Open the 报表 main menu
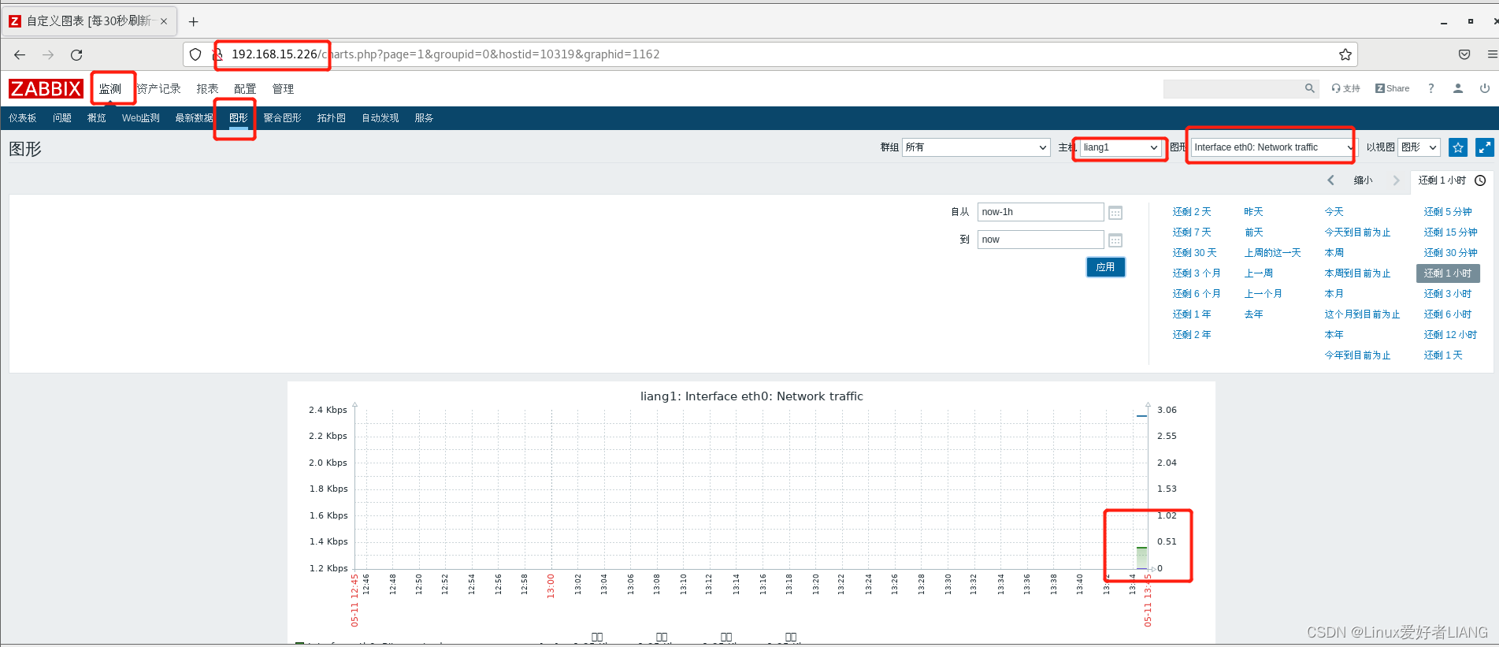1499x647 pixels. (207, 89)
